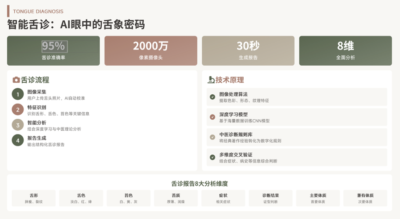This screenshot has height=219, width=400.
Task: Select the 舌色 dimension tile
Action: [81, 198]
